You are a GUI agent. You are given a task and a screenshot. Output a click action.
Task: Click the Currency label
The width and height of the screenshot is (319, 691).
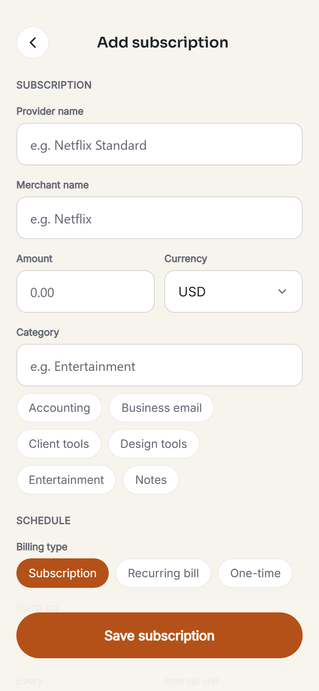point(186,259)
